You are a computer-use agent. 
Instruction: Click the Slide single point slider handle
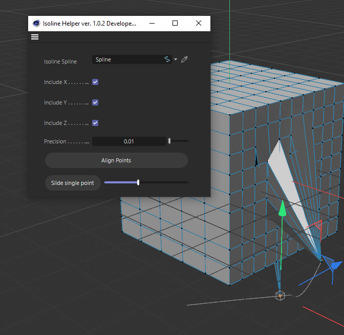tap(138, 182)
